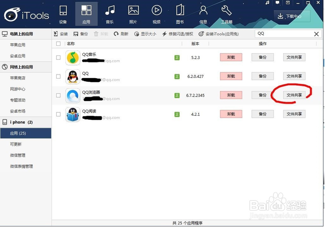Click 修复闪退/授权 repair toolbar button
Screen dimensions: 325x227
click(178, 34)
